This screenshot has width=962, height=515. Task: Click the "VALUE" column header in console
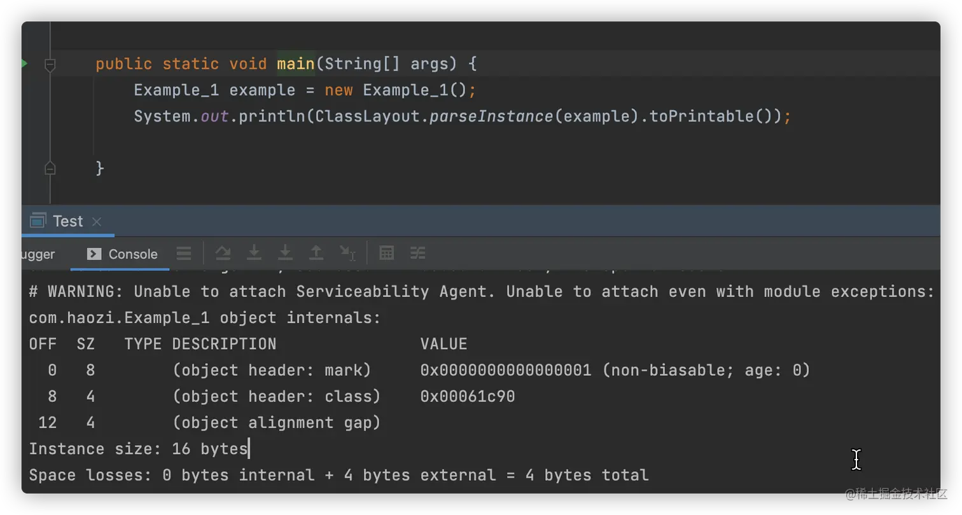(x=443, y=344)
